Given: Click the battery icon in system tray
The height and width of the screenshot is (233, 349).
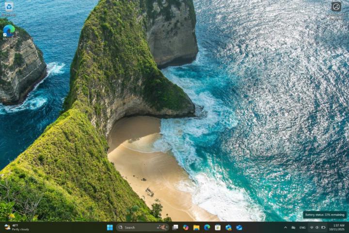Looking at the screenshot, I should (323, 227).
